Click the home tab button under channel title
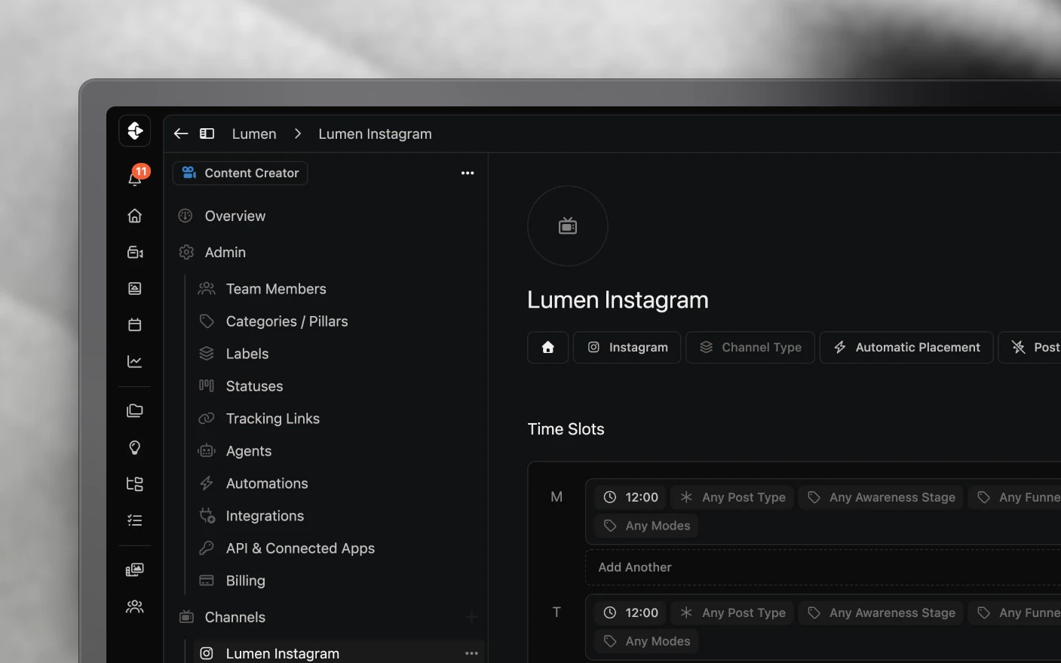This screenshot has width=1061, height=663. (x=548, y=348)
